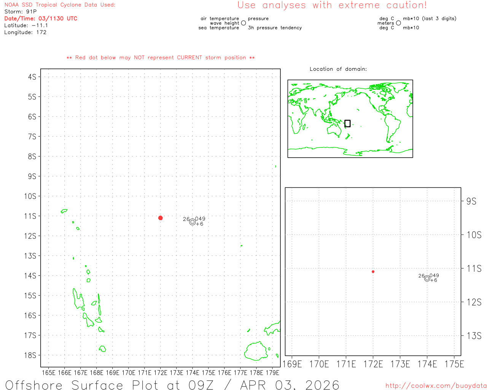
Task: Click the 'sea temperature' legend label
Action: coord(219,28)
